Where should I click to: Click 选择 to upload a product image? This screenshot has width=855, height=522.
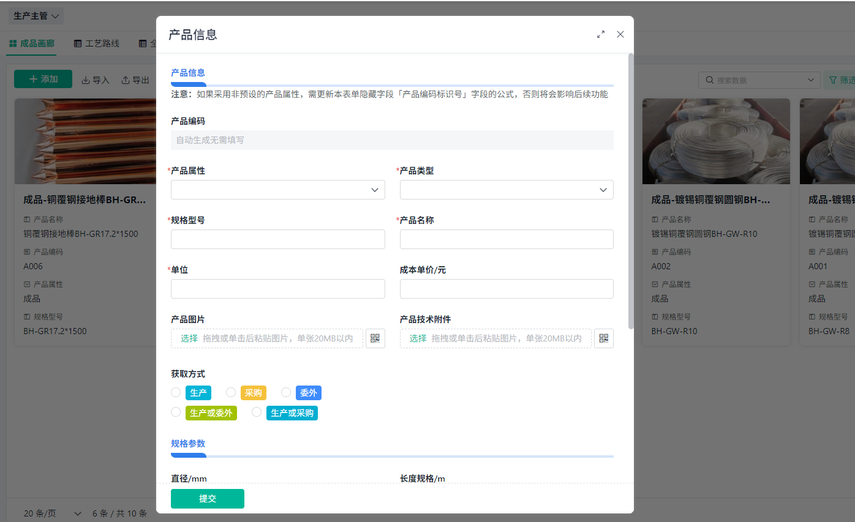click(188, 338)
